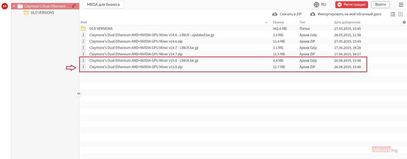Click the Войти login button
This screenshot has width=407, height=159.
point(380,4)
